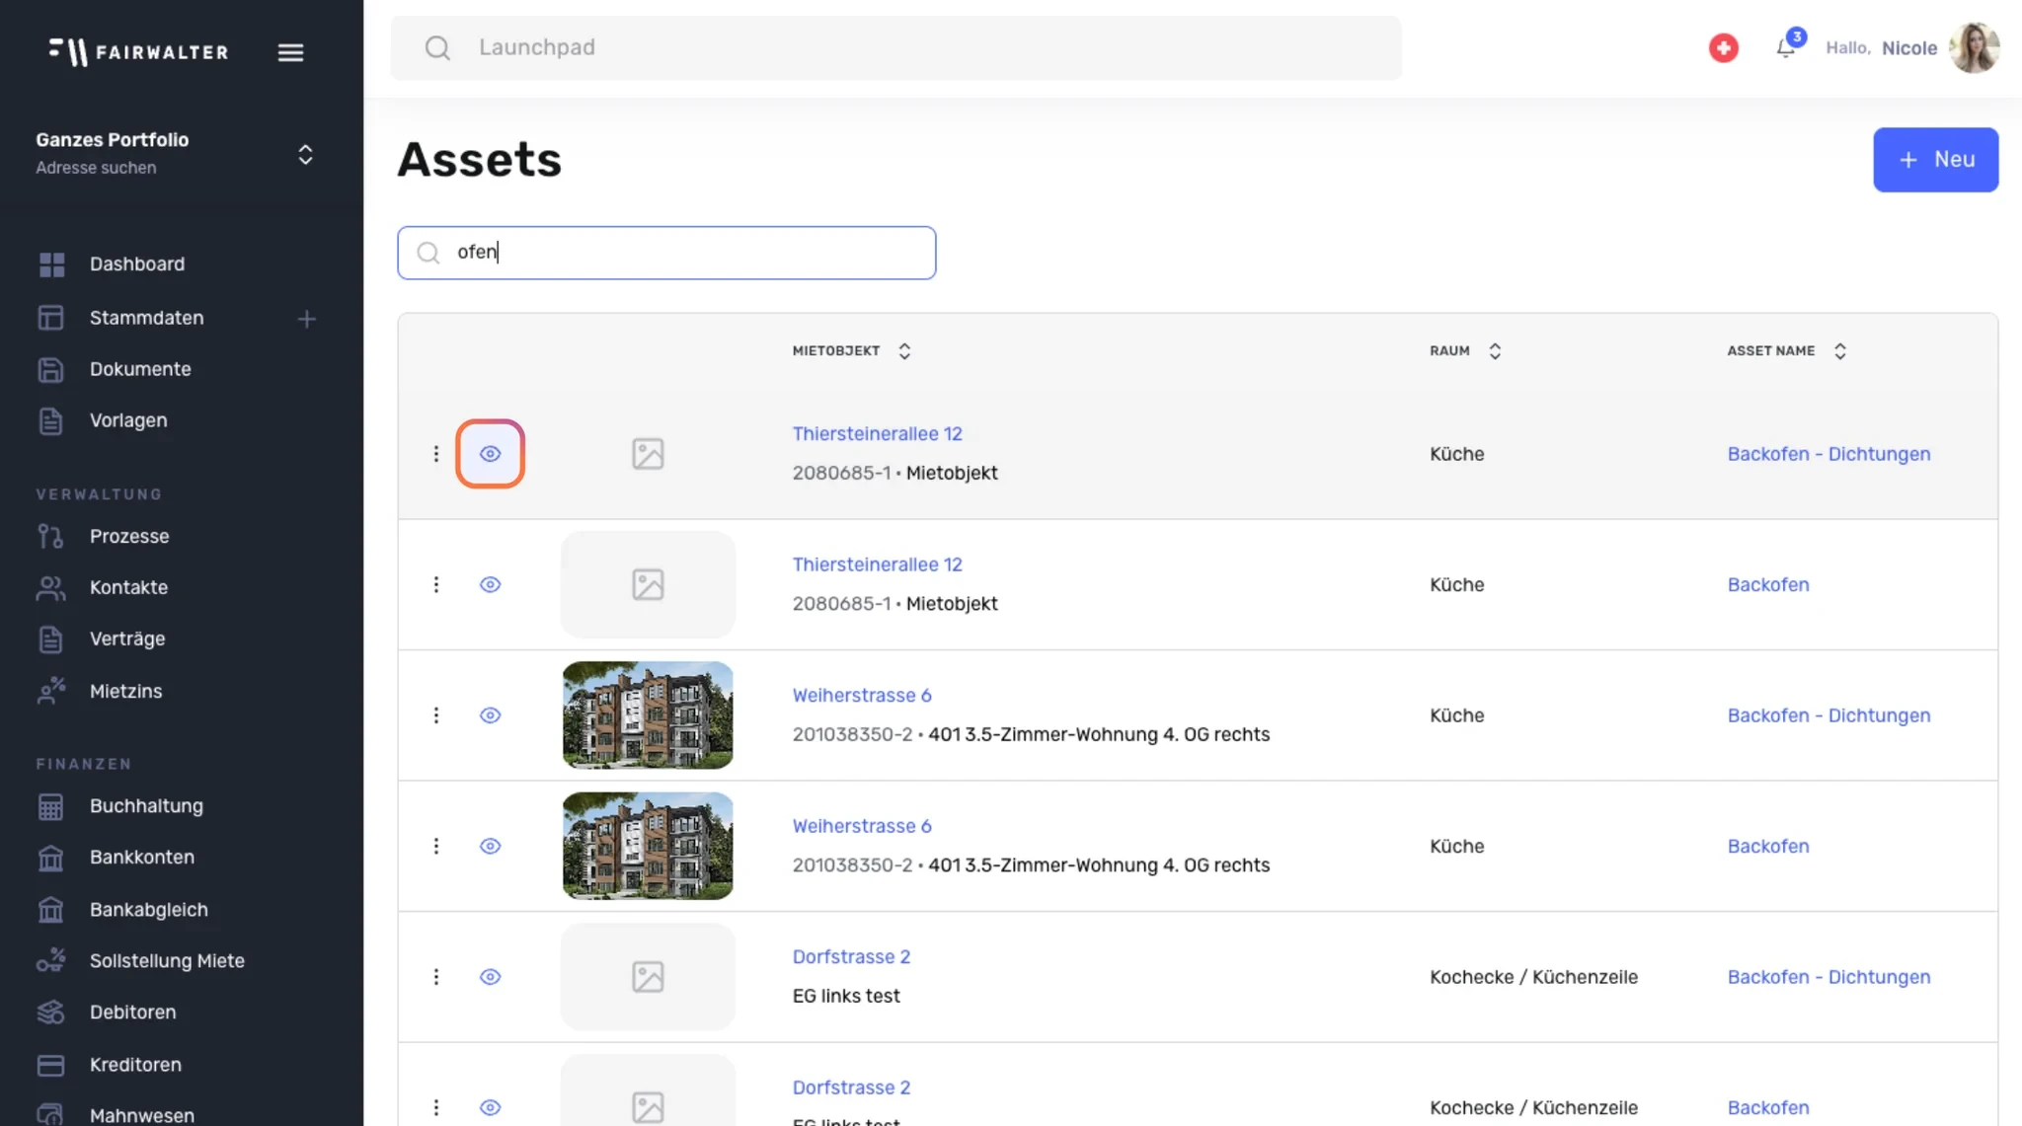Click the Dashboard grid icon in sidebar
2022x1126 pixels.
(x=51, y=264)
